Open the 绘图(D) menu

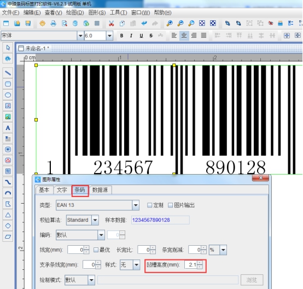pyautogui.click(x=75, y=13)
